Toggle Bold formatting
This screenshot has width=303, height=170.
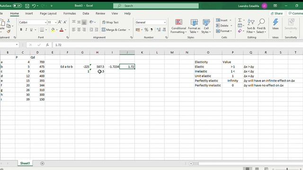[x=21, y=30]
